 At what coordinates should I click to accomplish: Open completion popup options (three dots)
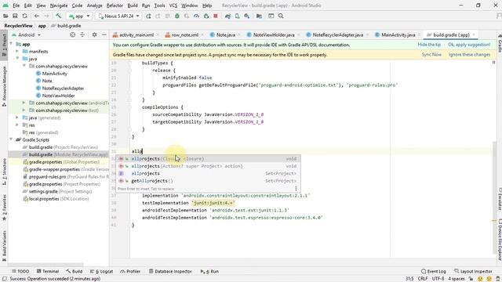click(x=296, y=188)
